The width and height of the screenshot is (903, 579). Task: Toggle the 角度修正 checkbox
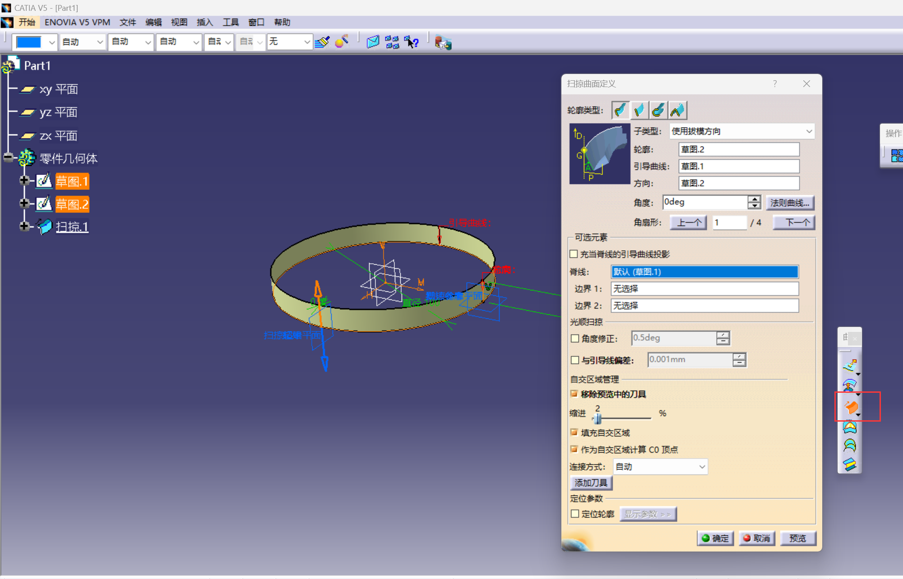575,338
